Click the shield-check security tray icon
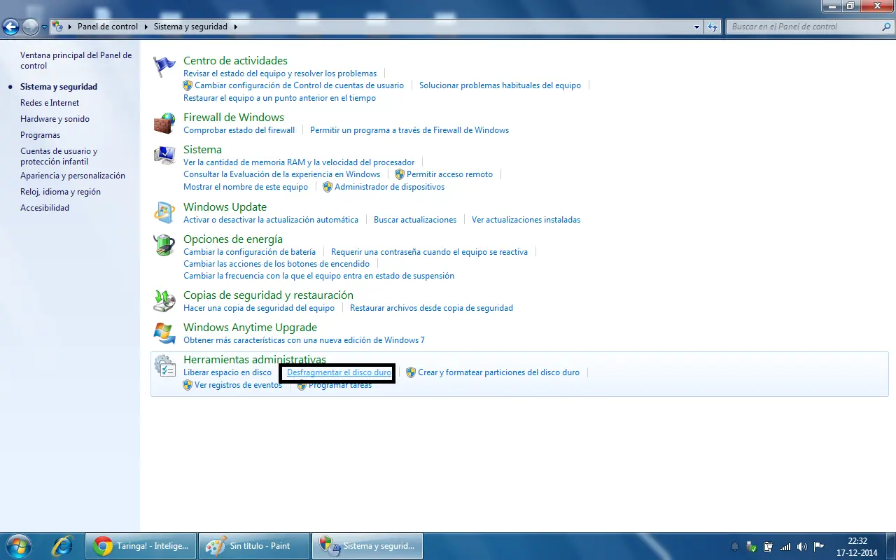Image resolution: width=896 pixels, height=560 pixels. coord(752,546)
